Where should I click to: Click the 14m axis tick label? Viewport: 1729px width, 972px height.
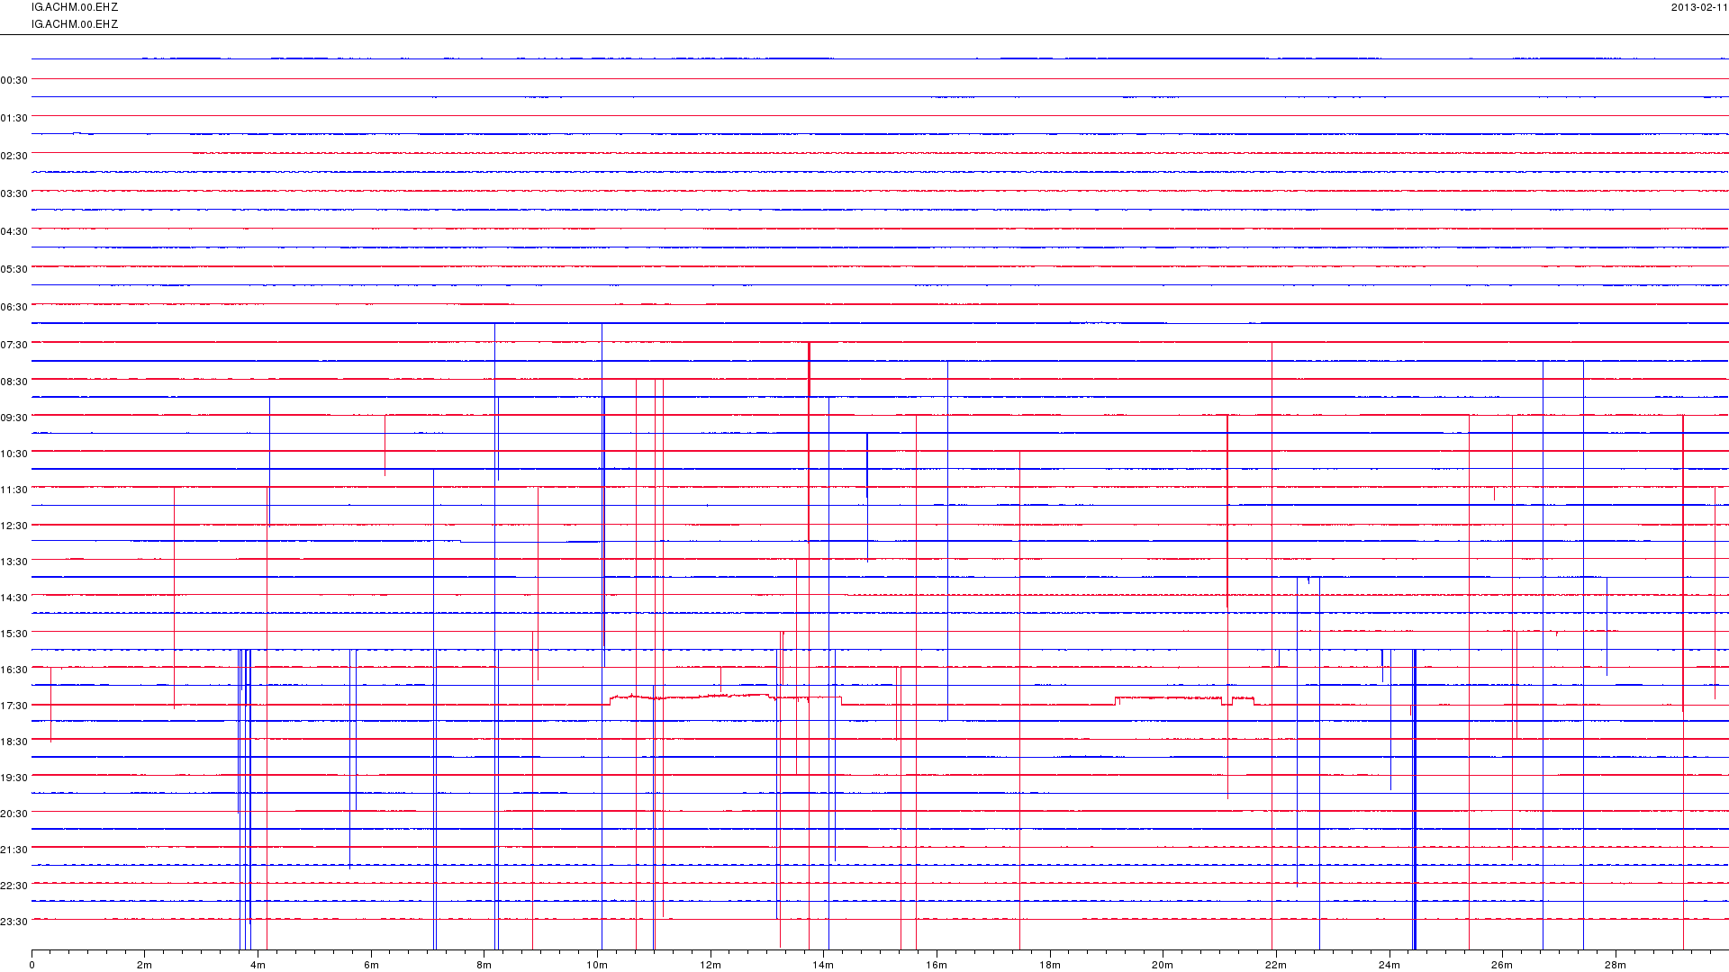click(823, 965)
